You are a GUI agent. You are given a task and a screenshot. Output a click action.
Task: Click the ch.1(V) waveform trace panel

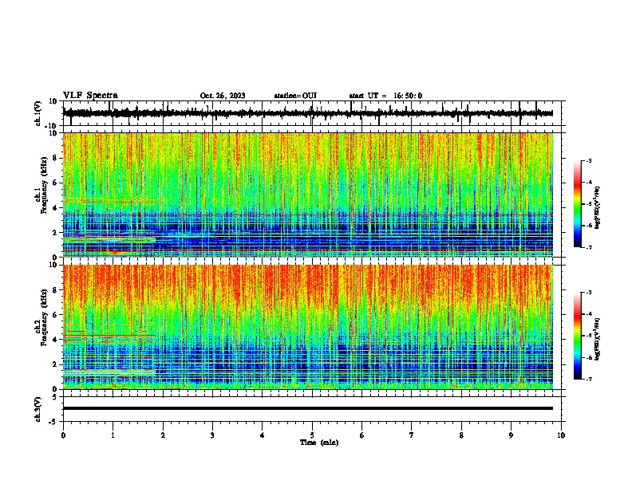click(x=312, y=113)
